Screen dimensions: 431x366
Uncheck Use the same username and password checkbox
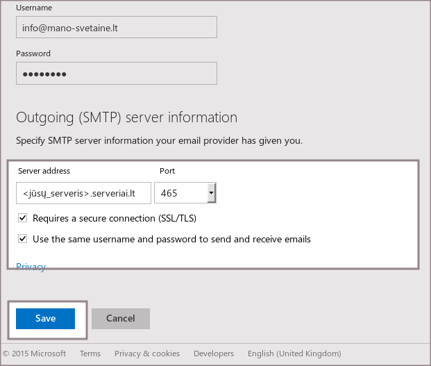tap(23, 239)
